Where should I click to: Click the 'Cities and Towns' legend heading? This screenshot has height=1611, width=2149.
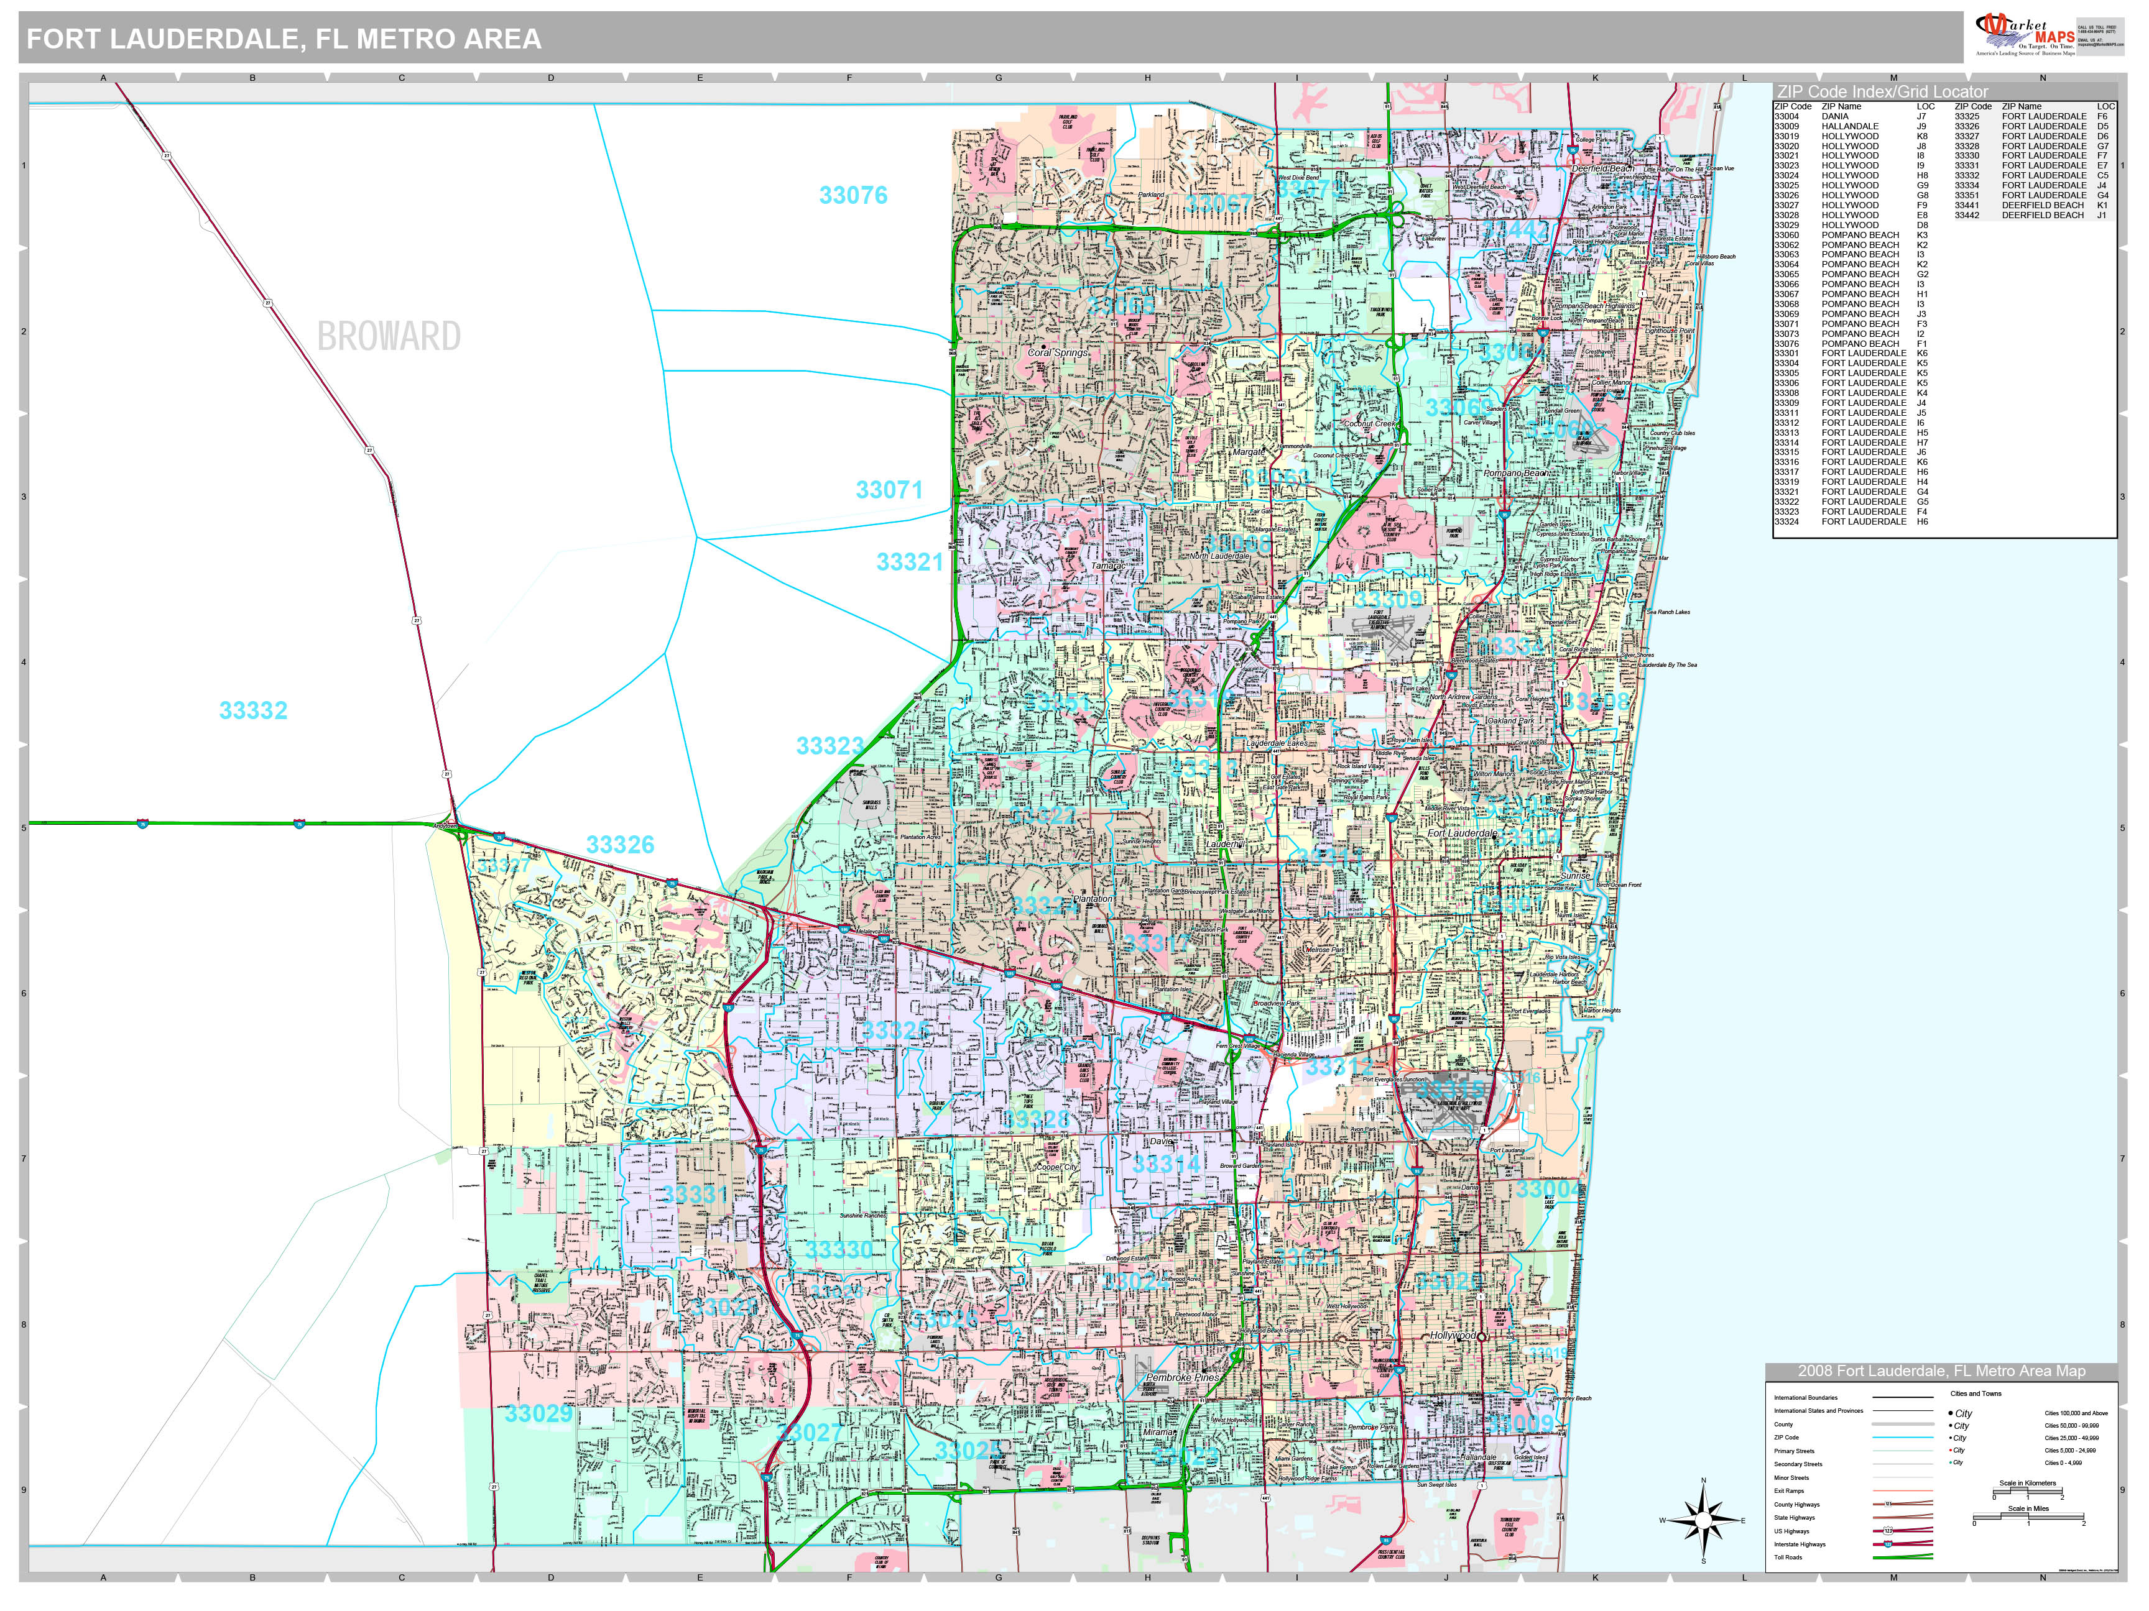pyautogui.click(x=1976, y=1393)
